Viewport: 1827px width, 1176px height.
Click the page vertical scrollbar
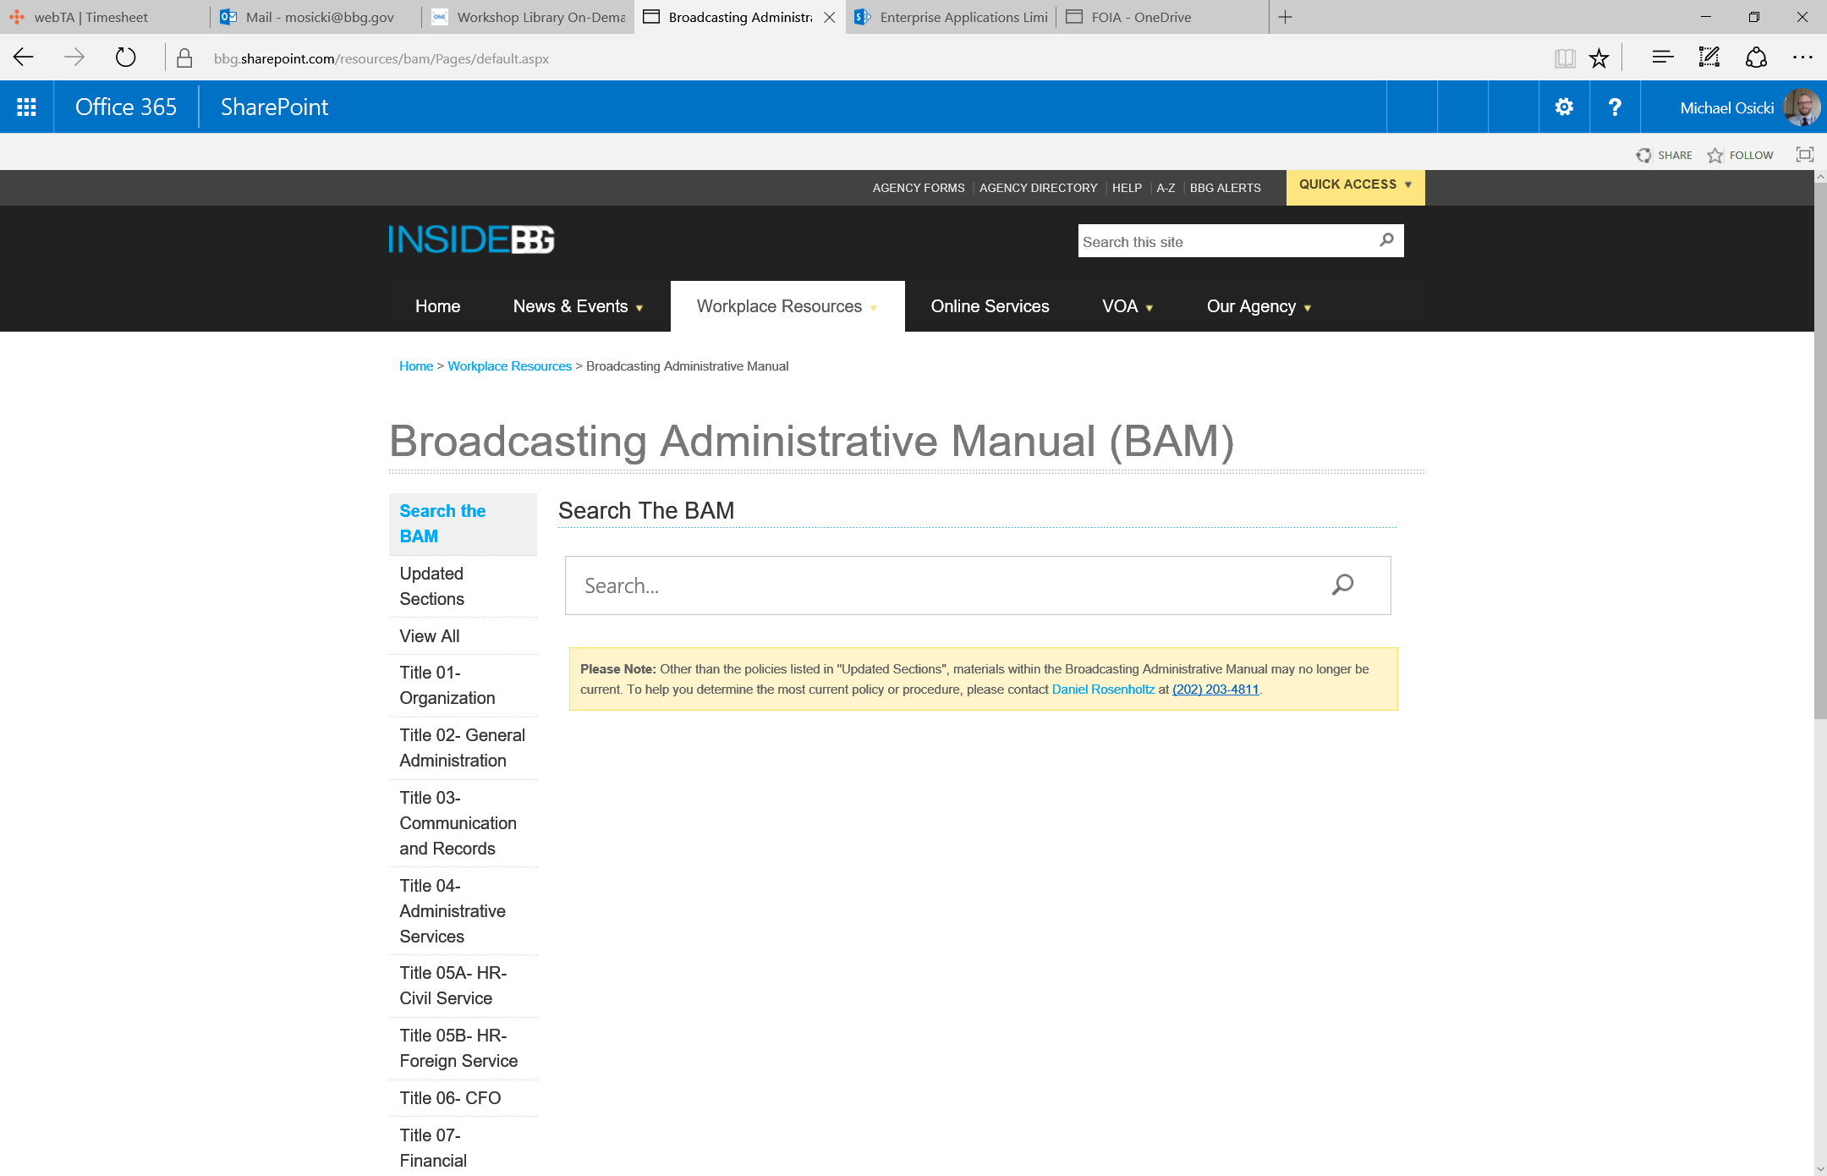click(x=1820, y=453)
